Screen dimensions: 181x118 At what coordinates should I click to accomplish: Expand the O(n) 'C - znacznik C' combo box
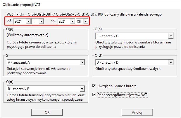170,36
